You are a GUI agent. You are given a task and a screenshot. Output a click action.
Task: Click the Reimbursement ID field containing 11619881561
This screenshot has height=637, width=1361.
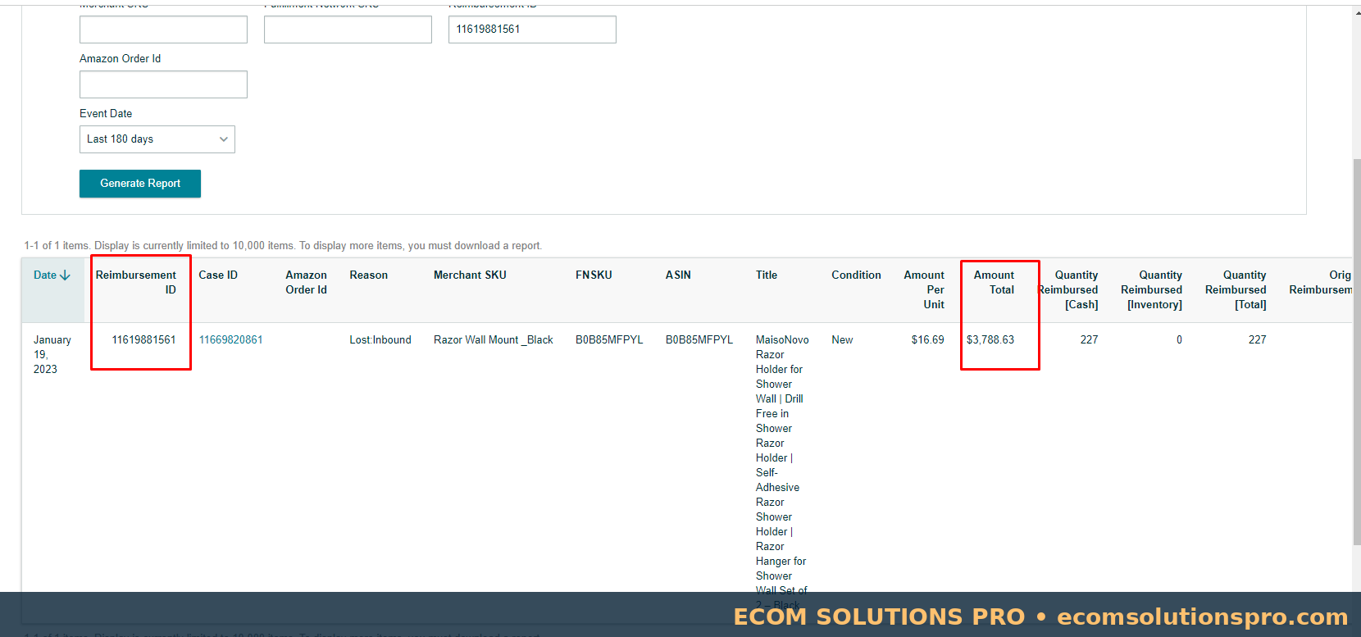[x=532, y=30]
